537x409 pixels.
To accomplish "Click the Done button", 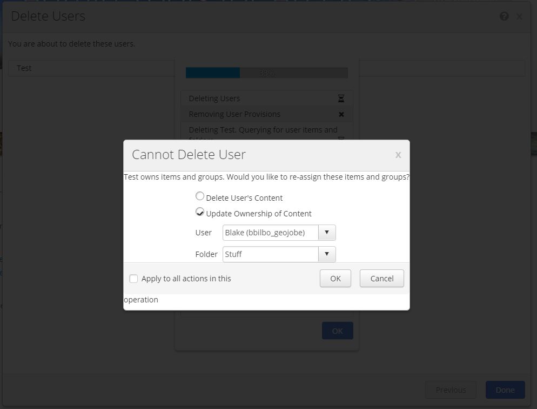I will tap(505, 390).
